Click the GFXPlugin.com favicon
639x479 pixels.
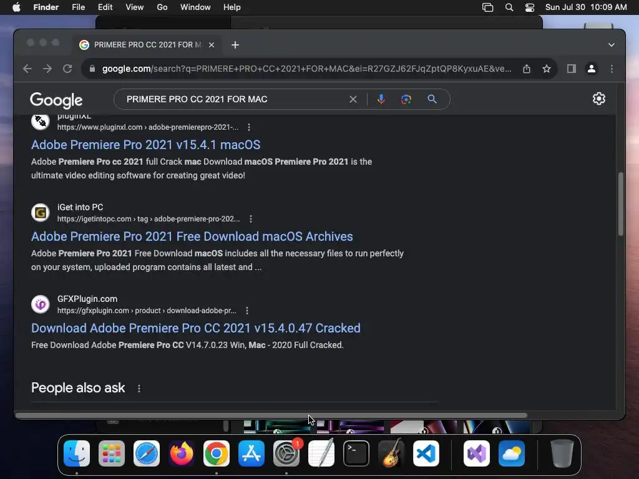pos(41,304)
